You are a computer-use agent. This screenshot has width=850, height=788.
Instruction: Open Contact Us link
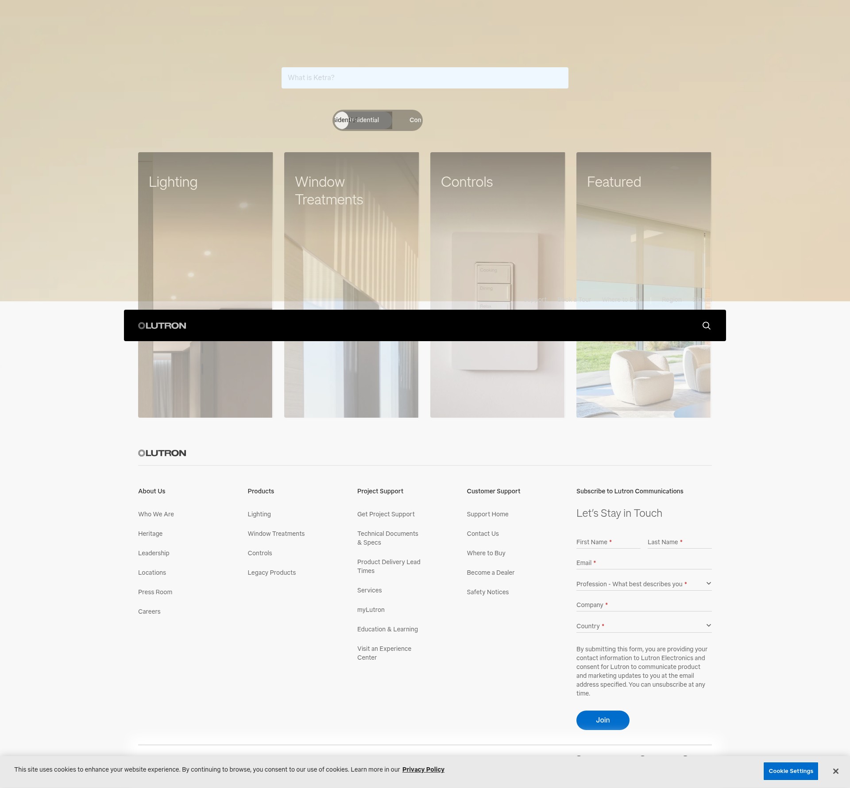coord(483,534)
